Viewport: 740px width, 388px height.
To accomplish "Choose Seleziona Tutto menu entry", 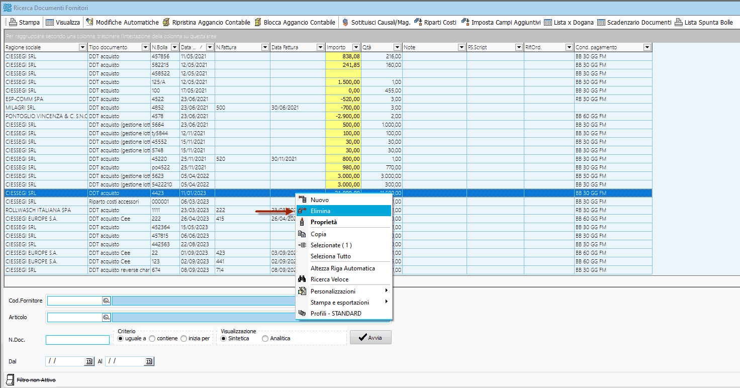I will click(344, 256).
